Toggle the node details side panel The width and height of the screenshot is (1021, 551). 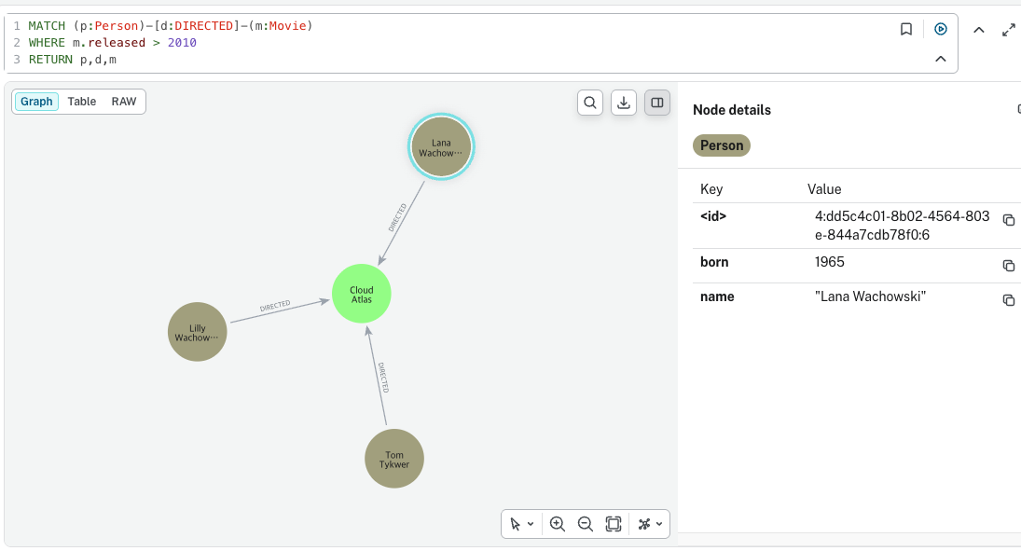pos(657,103)
